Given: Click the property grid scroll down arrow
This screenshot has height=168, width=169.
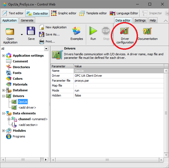Looking at the screenshot, I should pyautogui.click(x=166, y=155).
